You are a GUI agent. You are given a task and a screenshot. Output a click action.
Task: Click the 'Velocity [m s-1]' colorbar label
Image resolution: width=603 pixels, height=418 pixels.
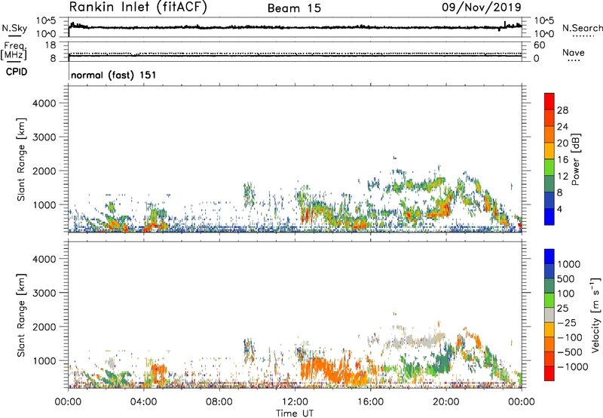tap(595, 315)
